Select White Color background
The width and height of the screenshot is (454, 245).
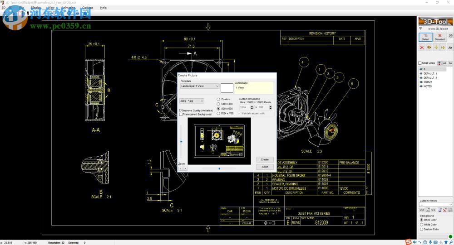(x=422, y=225)
